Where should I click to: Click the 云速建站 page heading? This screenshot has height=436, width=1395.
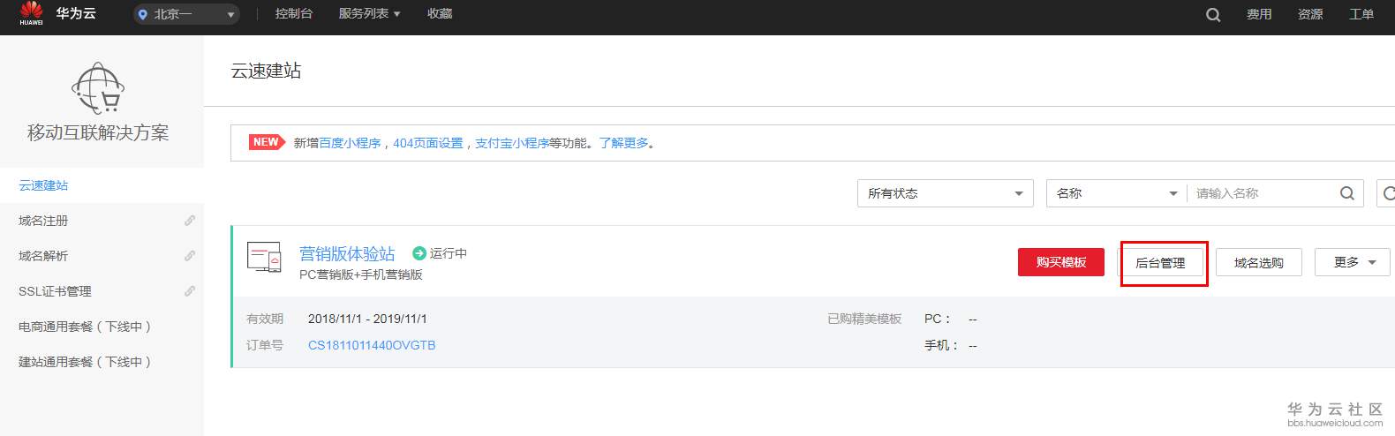266,71
